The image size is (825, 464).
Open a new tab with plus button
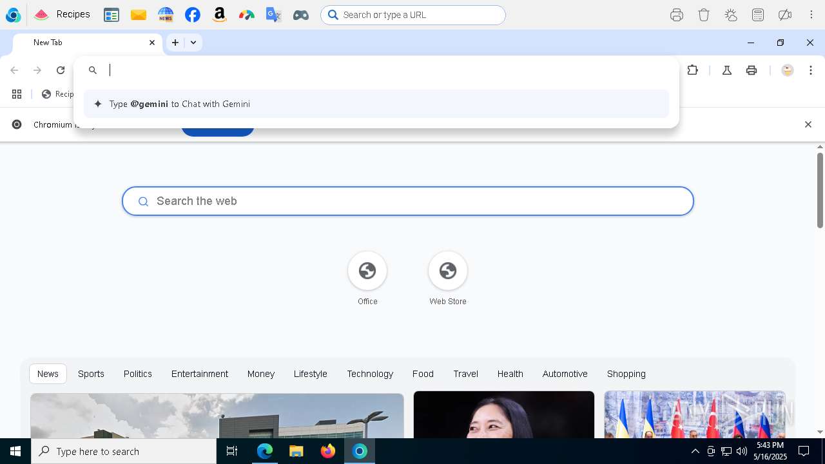[x=175, y=43]
